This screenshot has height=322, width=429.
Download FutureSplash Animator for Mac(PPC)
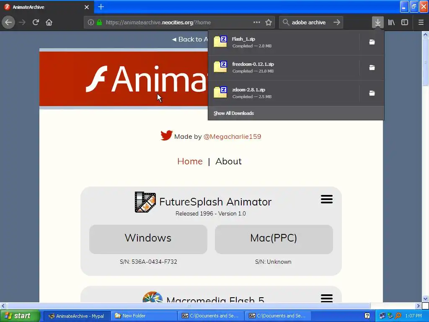click(x=274, y=239)
